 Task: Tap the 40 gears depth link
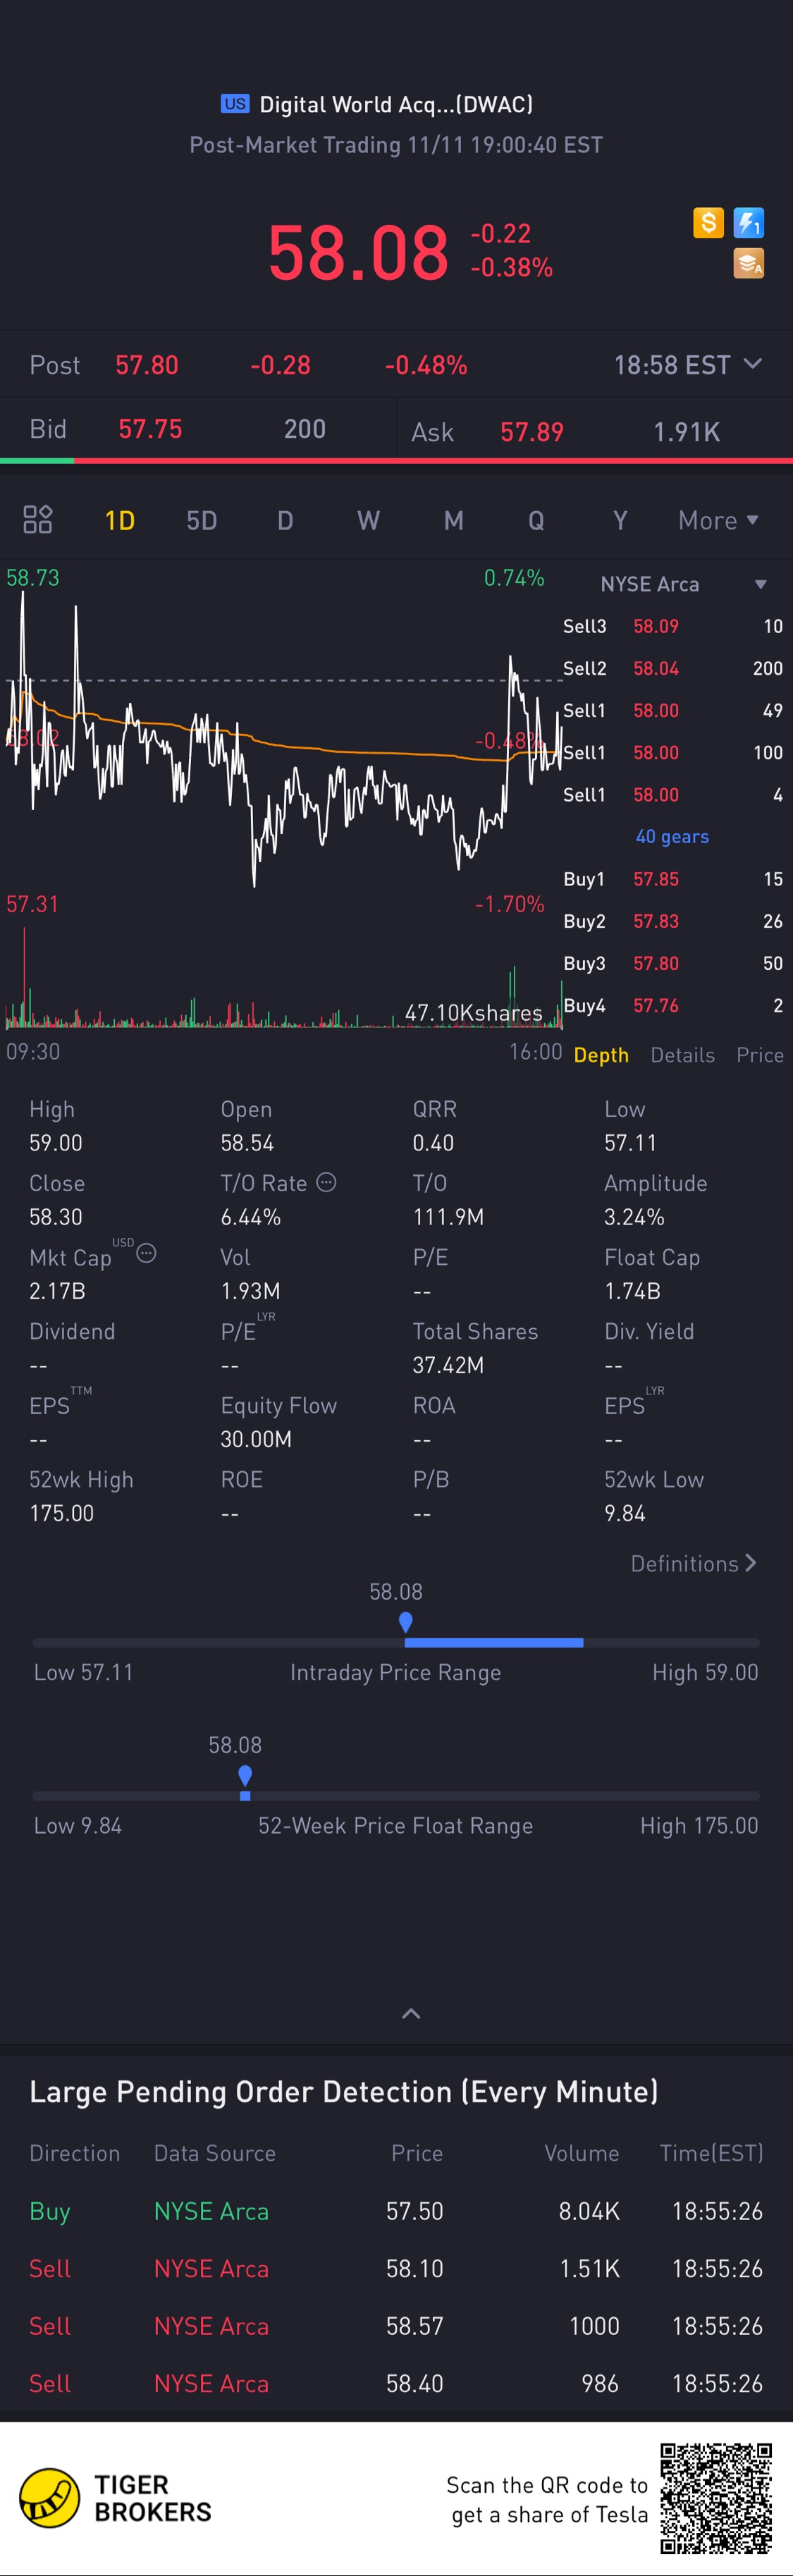[672, 836]
